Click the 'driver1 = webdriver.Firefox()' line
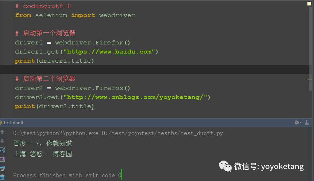314x181 pixels. click(x=73, y=43)
